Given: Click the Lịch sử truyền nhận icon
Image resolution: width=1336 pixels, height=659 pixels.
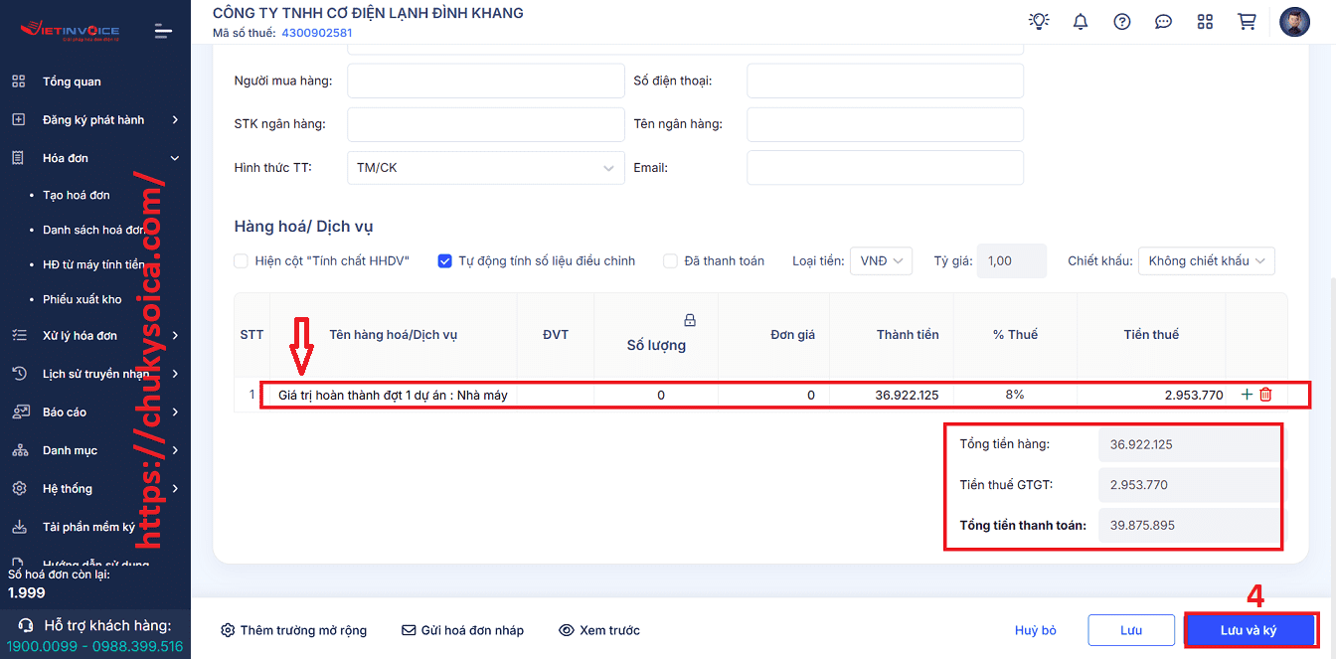Looking at the screenshot, I should [19, 374].
